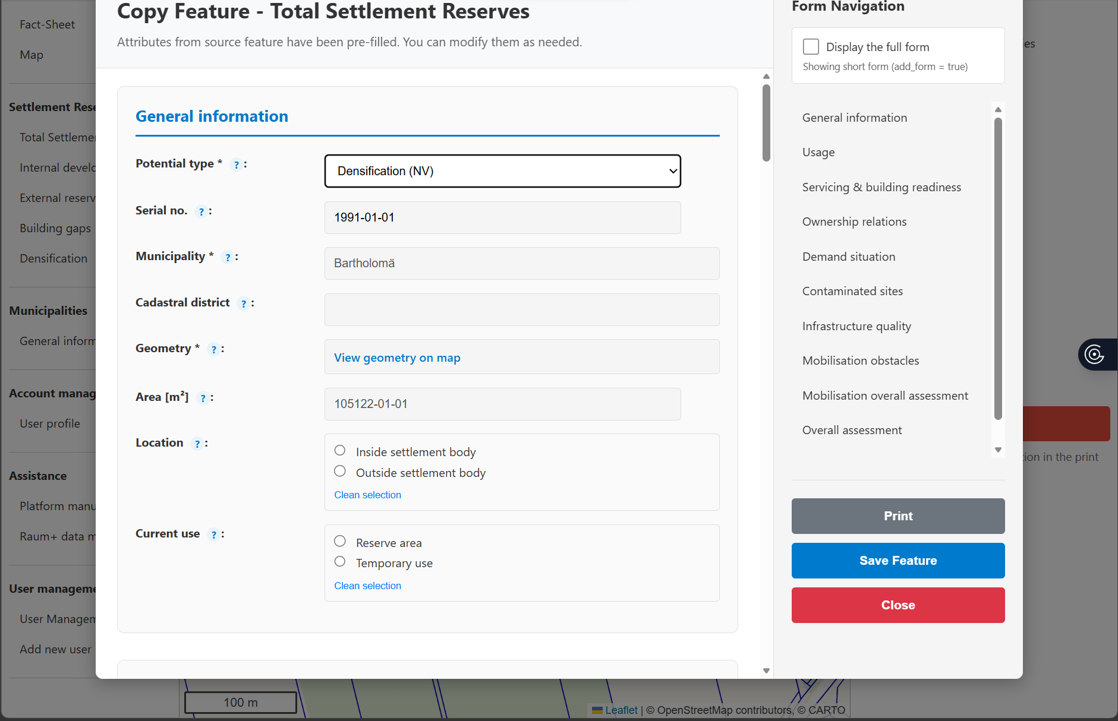Select Outside settlement body option
Screen dimensions: 1118x721
[x=340, y=471]
